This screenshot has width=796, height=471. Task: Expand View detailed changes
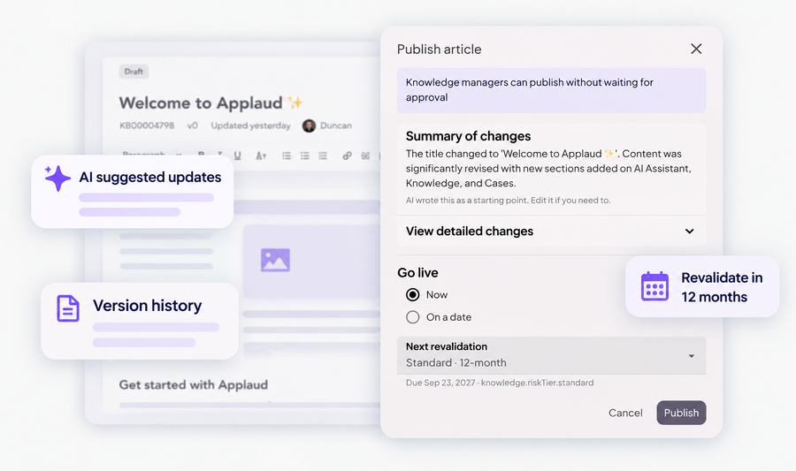(551, 232)
